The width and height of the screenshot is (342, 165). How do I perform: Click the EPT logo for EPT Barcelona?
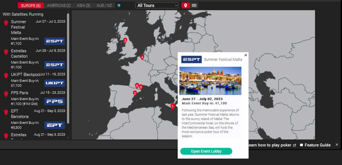[54, 125]
